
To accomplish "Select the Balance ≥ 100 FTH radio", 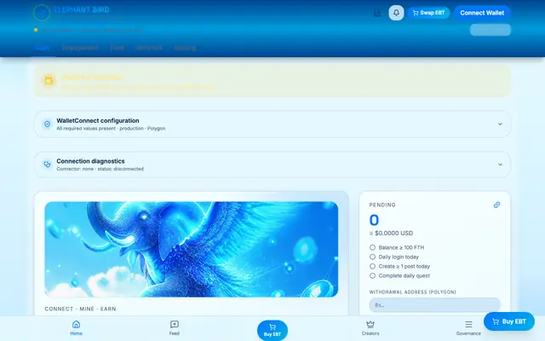I will [x=373, y=247].
